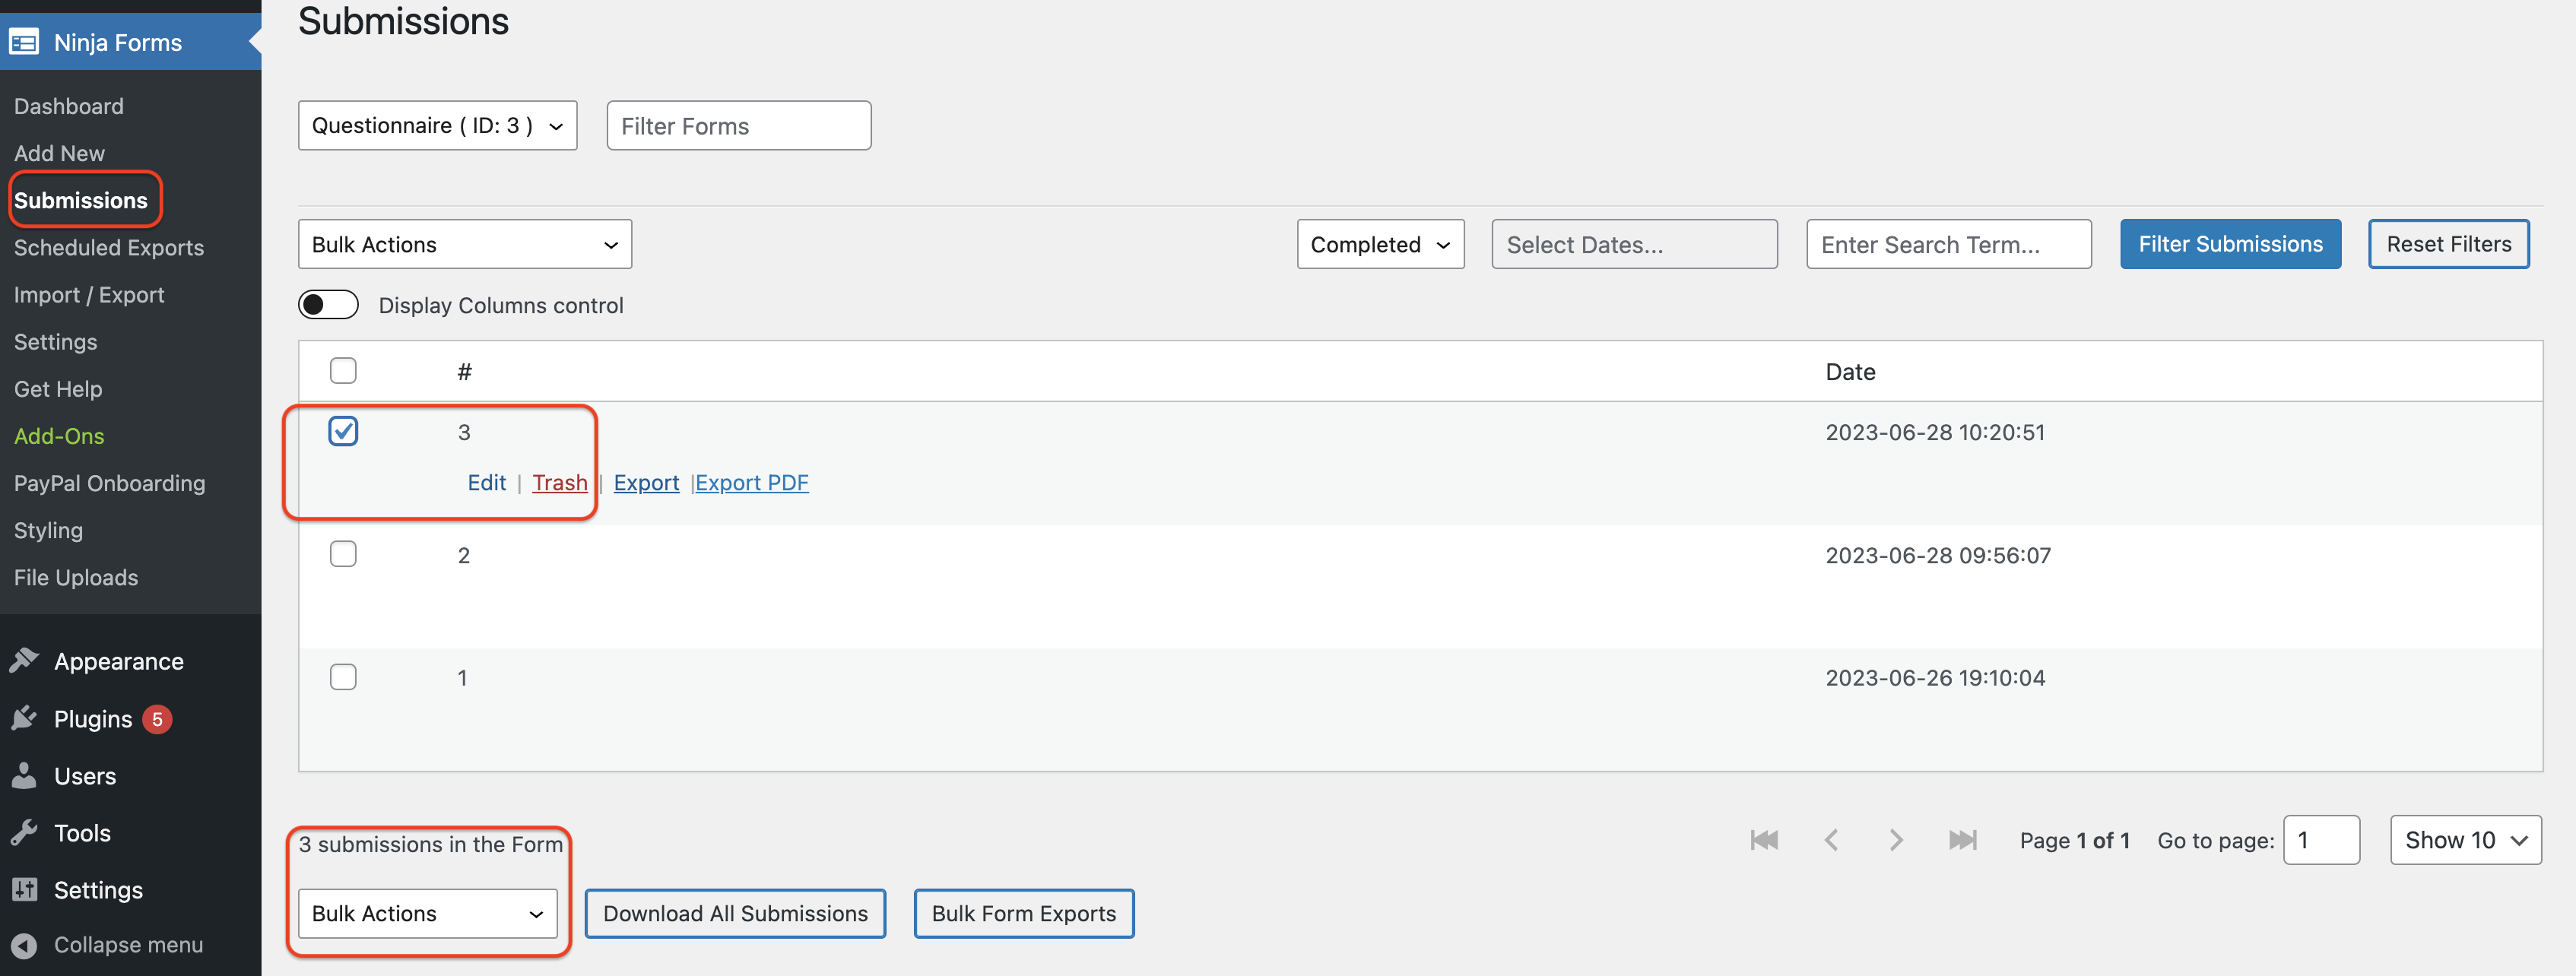Click the Enter Search Term field
The width and height of the screenshot is (2576, 976).
(x=1948, y=243)
